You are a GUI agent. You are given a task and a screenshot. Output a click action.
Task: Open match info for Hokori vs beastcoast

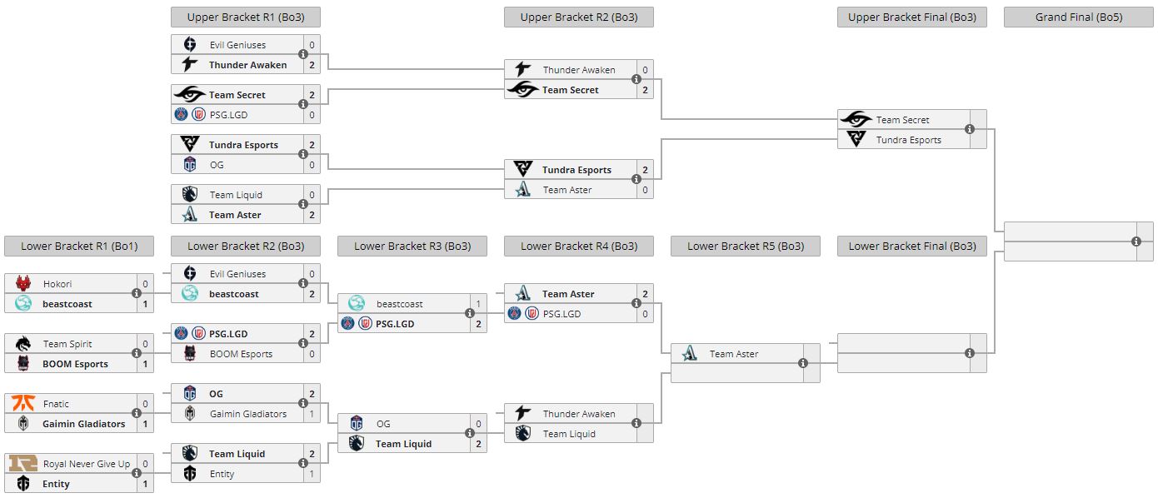[137, 294]
